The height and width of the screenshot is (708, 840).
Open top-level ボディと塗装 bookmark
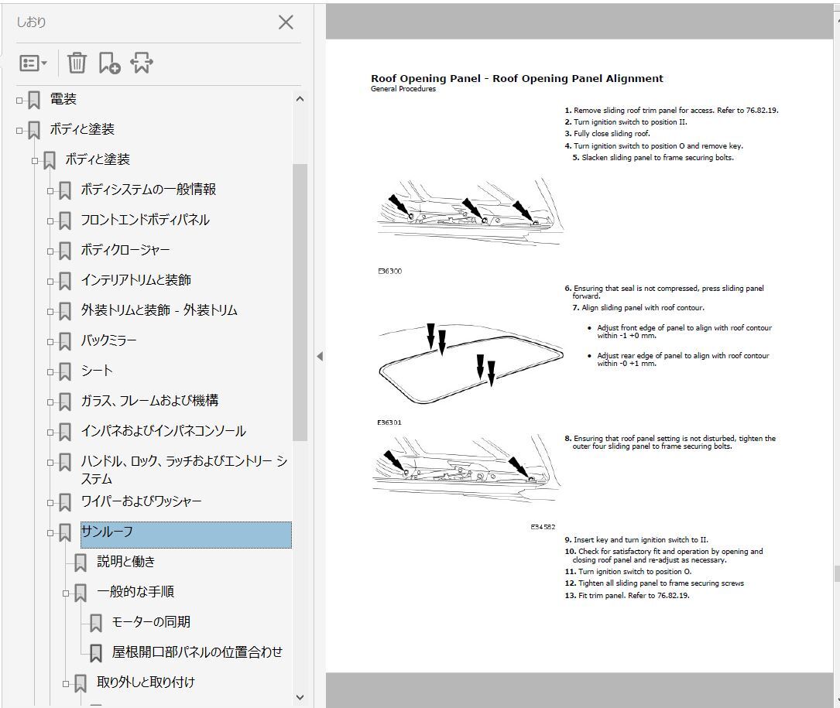[x=82, y=129]
